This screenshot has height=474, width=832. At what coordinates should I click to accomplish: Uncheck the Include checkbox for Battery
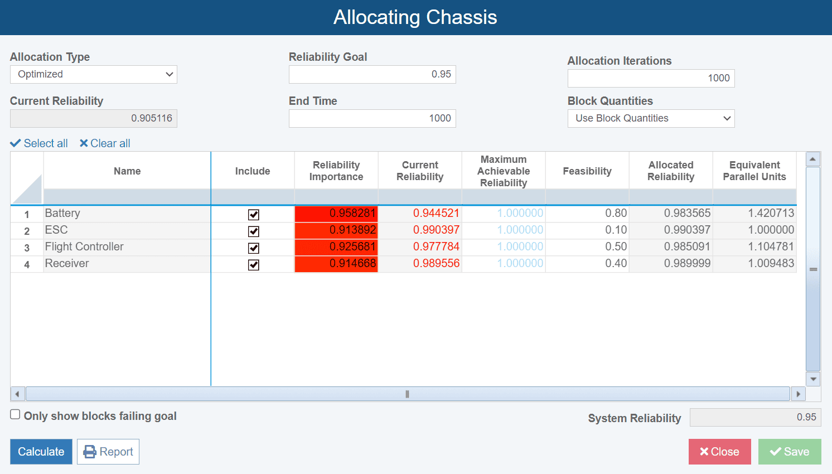click(x=254, y=215)
